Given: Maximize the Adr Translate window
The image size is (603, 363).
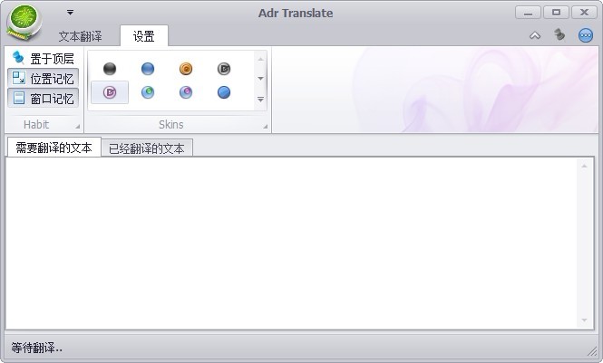Looking at the screenshot, I should (556, 13).
